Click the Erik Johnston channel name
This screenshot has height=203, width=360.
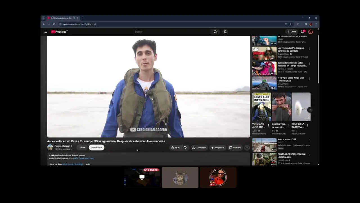point(283,84)
